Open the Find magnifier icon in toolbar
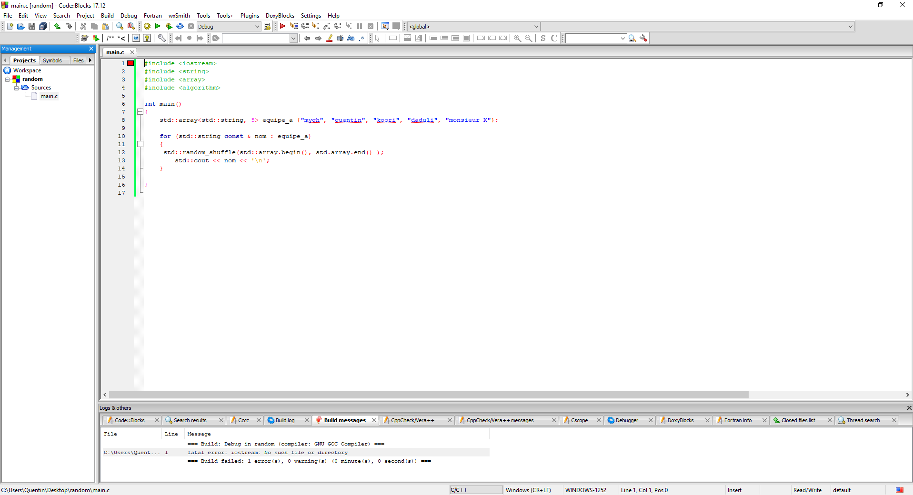The height and width of the screenshot is (495, 913). 120,27
